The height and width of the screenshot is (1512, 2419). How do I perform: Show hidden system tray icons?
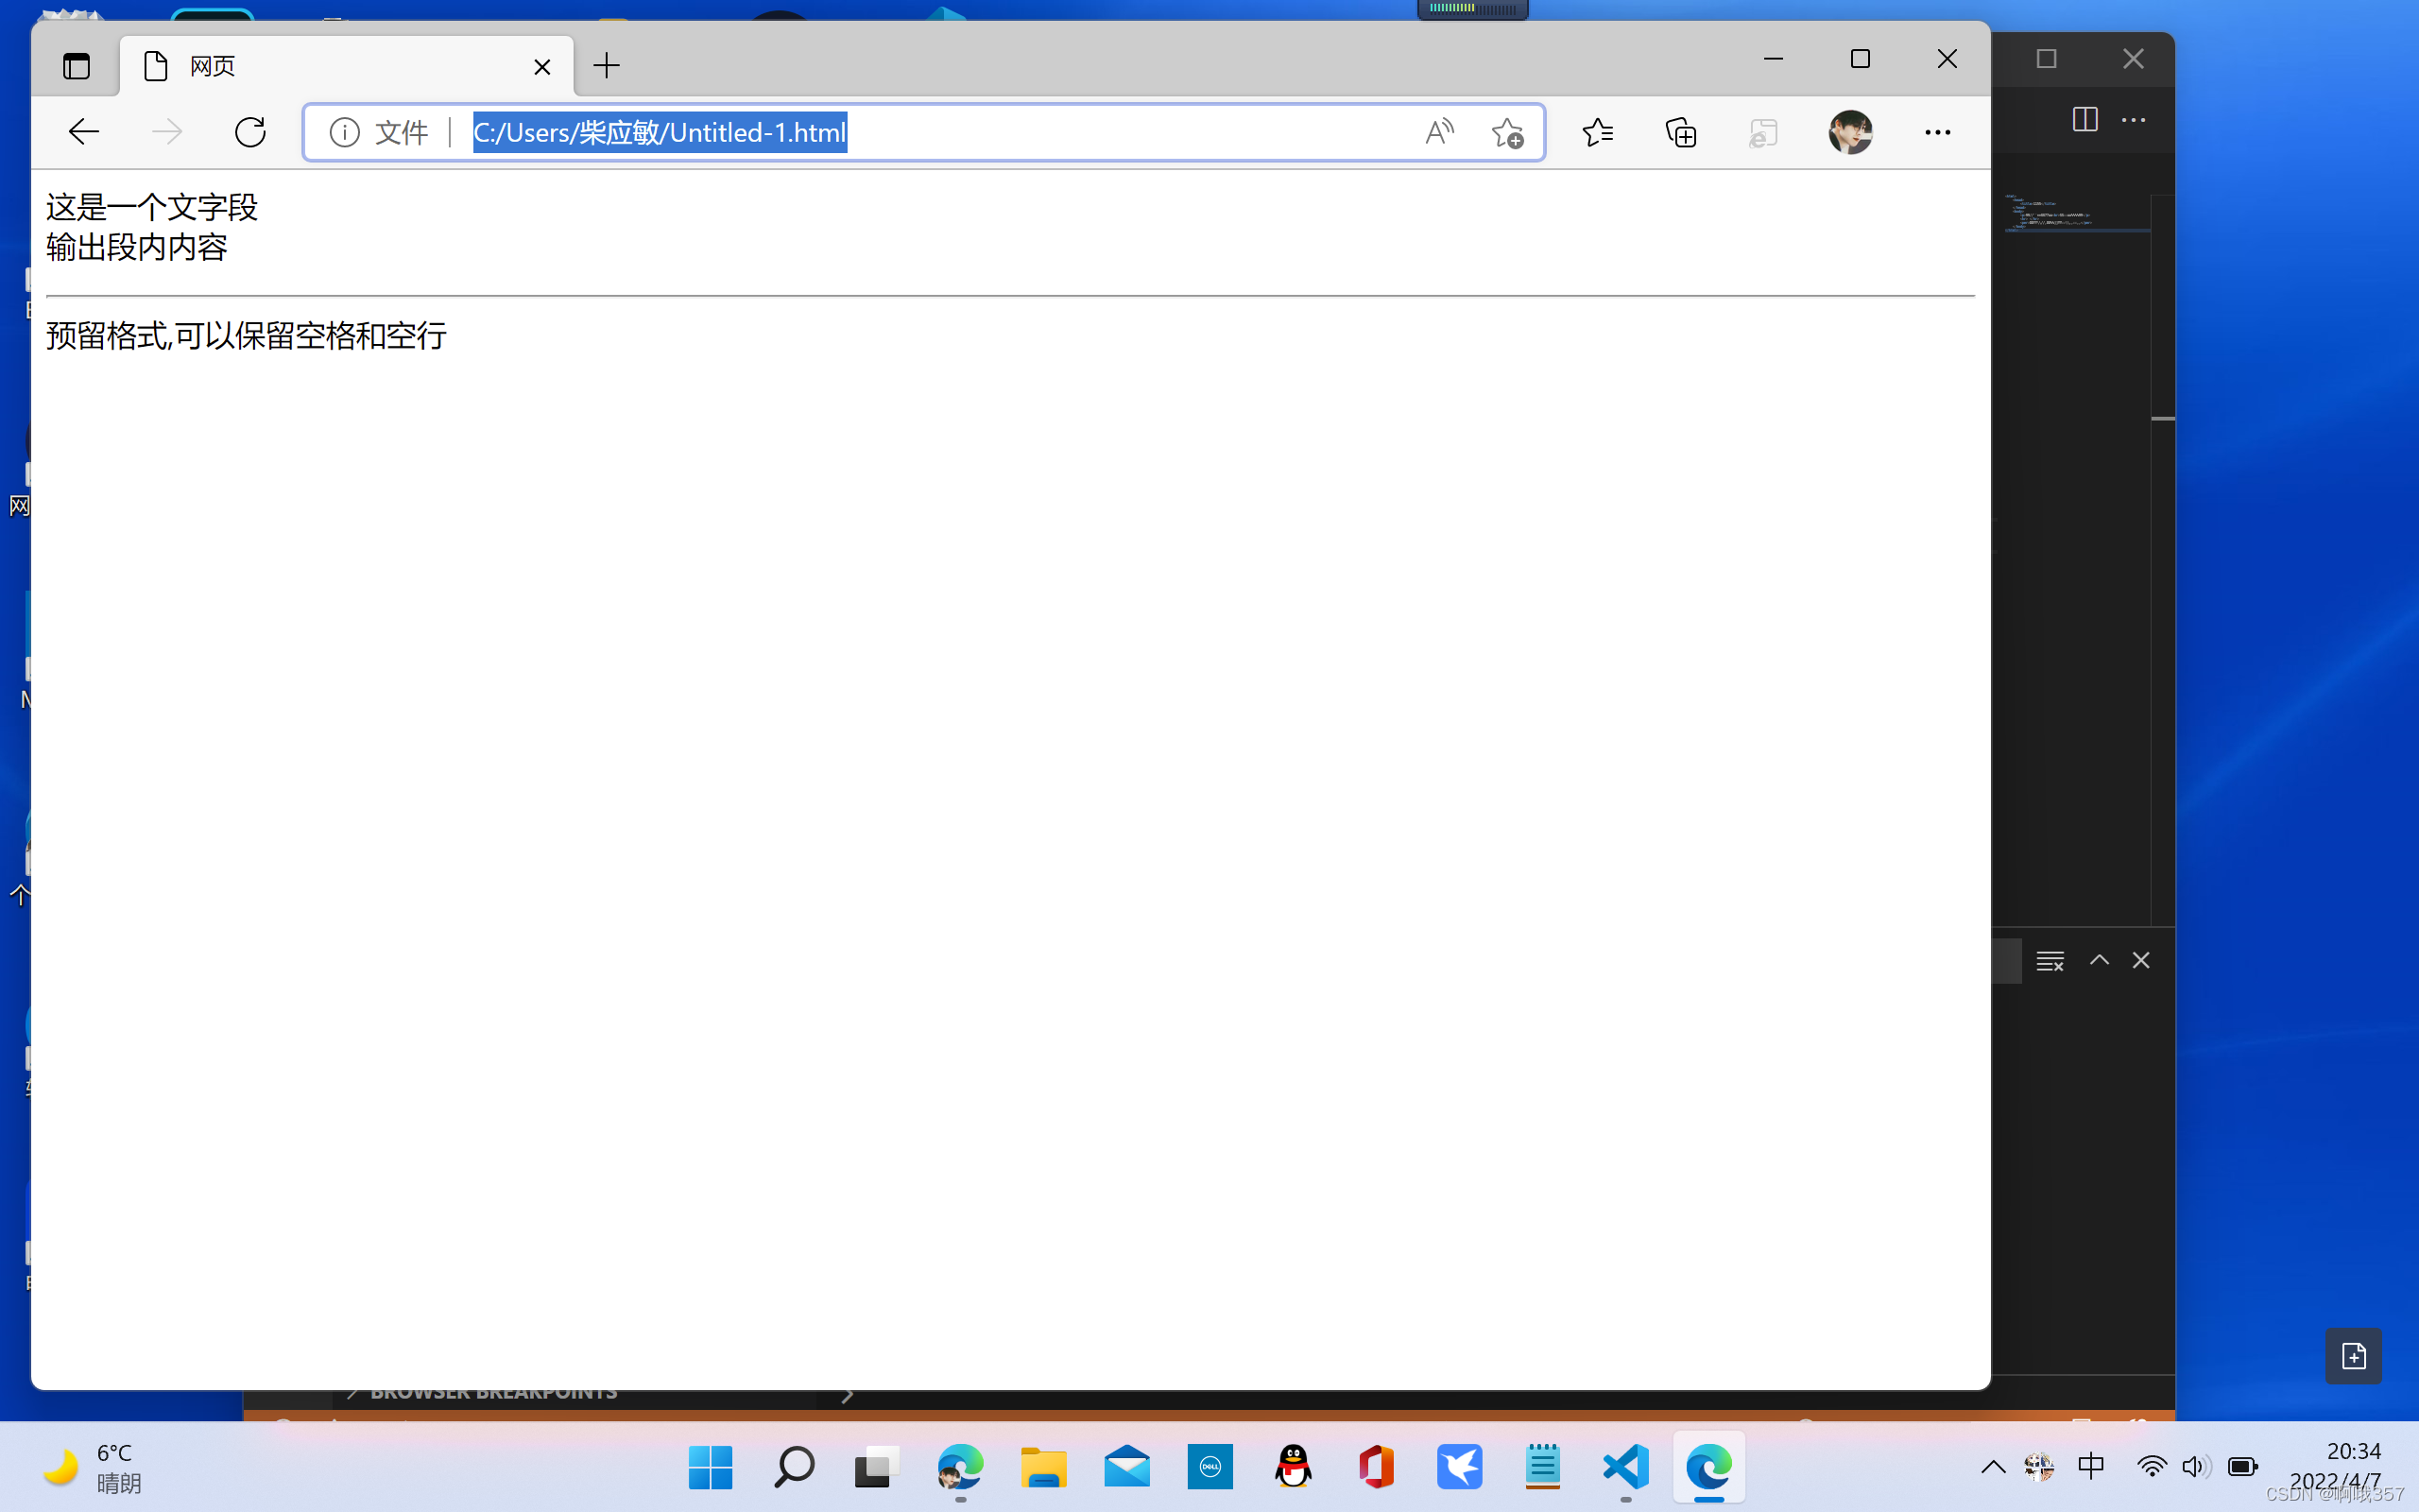1993,1467
